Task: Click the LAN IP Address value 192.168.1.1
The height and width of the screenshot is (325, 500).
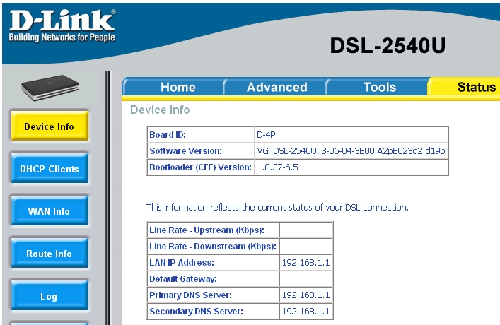Action: pos(306,263)
